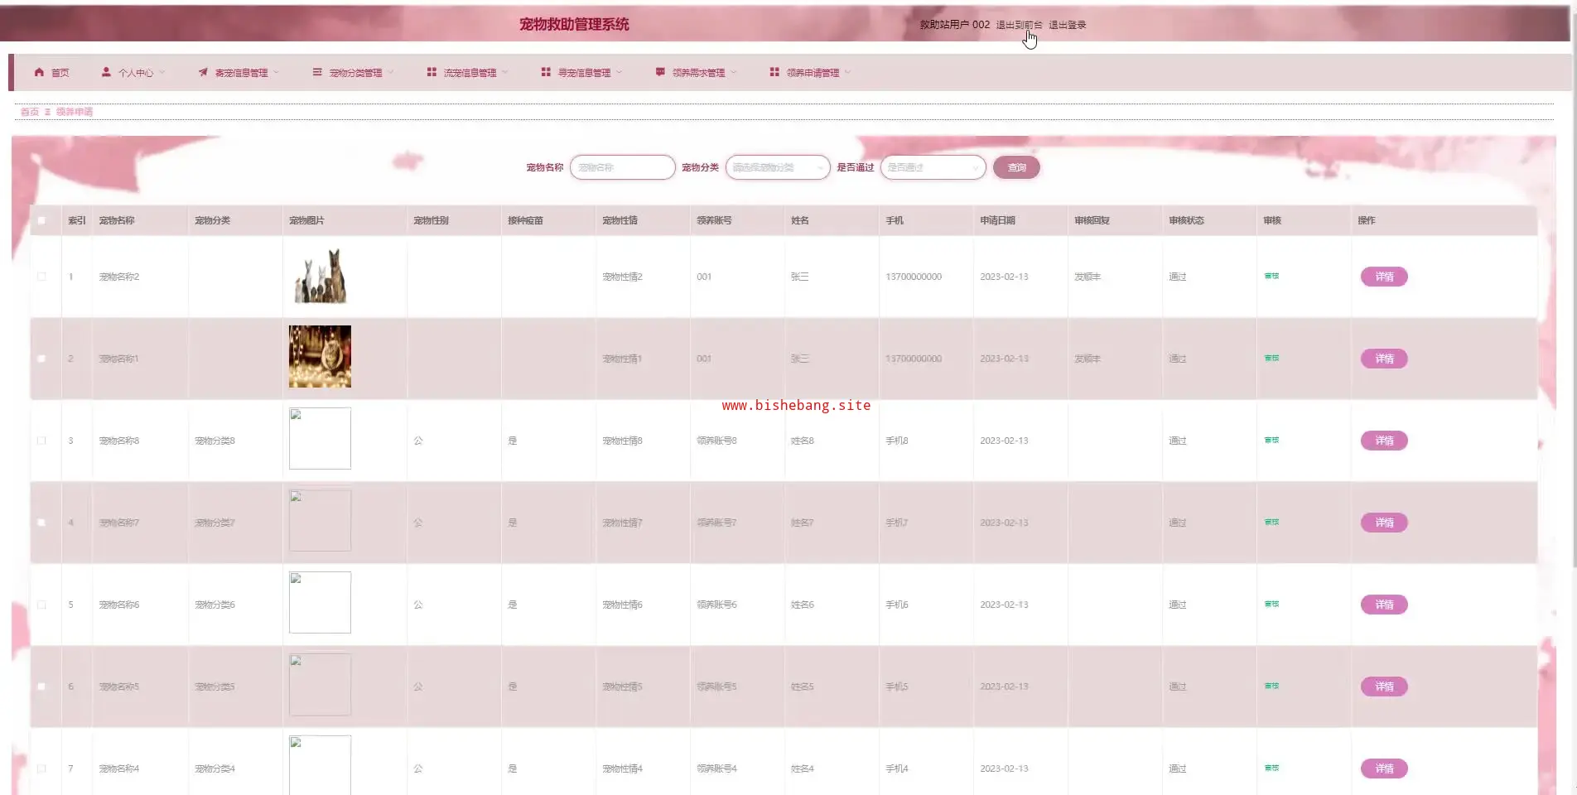Image resolution: width=1577 pixels, height=795 pixels.
Task: Expand the 流宠信息管理 menu chevron
Action: point(505,72)
